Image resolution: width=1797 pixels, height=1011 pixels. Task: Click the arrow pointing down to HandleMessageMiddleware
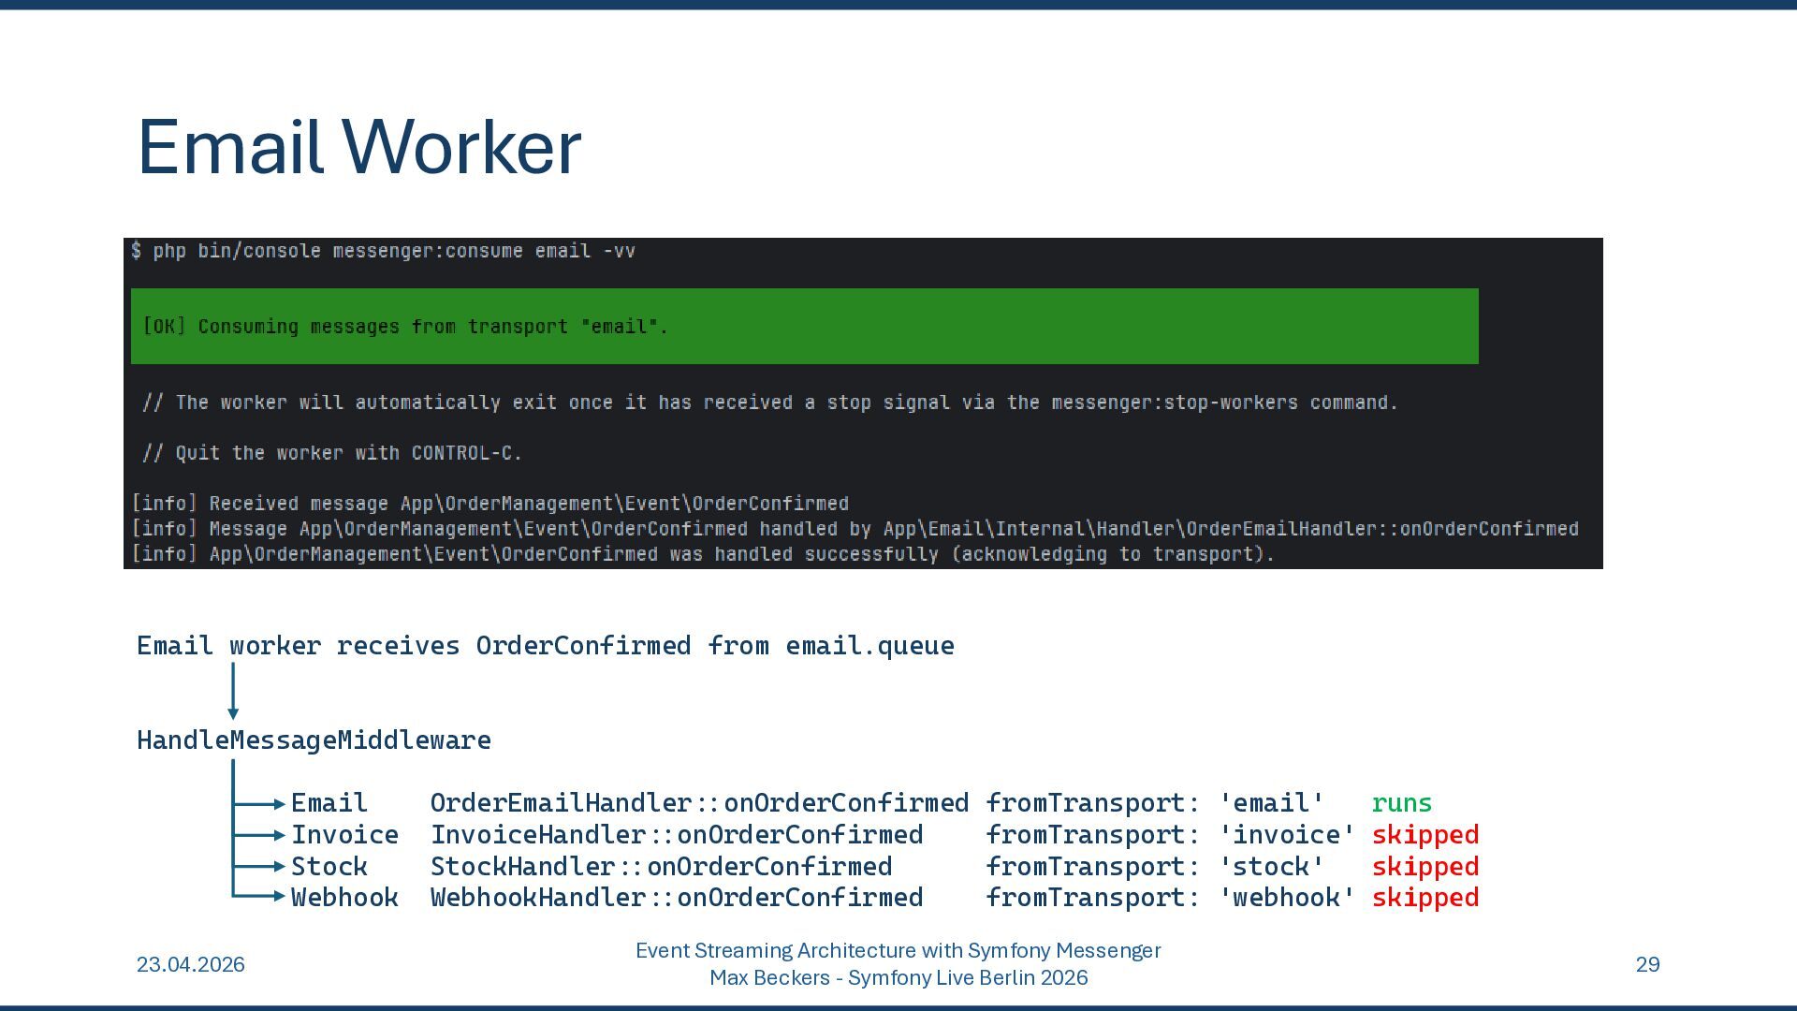pos(233,691)
